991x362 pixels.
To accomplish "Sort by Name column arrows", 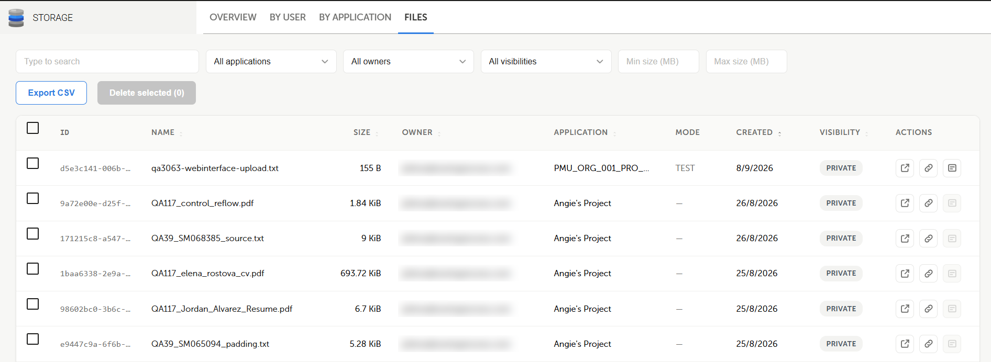I will (x=181, y=133).
